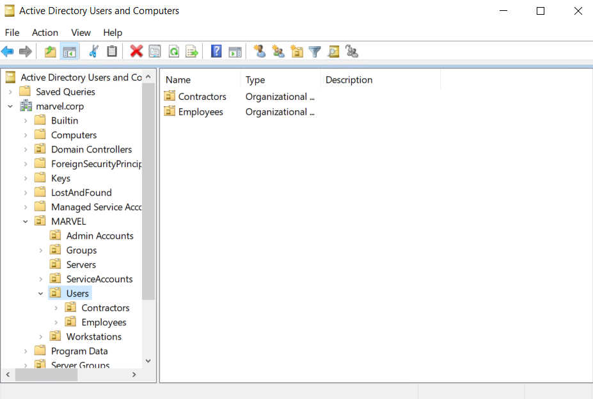Expand Contractors under Users in tree
This screenshot has height=399, width=593.
click(56, 308)
